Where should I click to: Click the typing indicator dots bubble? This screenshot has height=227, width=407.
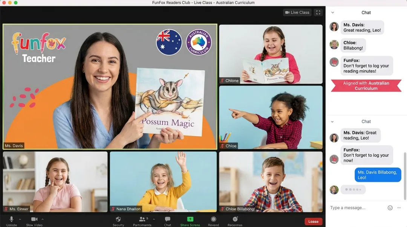pyautogui.click(x=353, y=189)
